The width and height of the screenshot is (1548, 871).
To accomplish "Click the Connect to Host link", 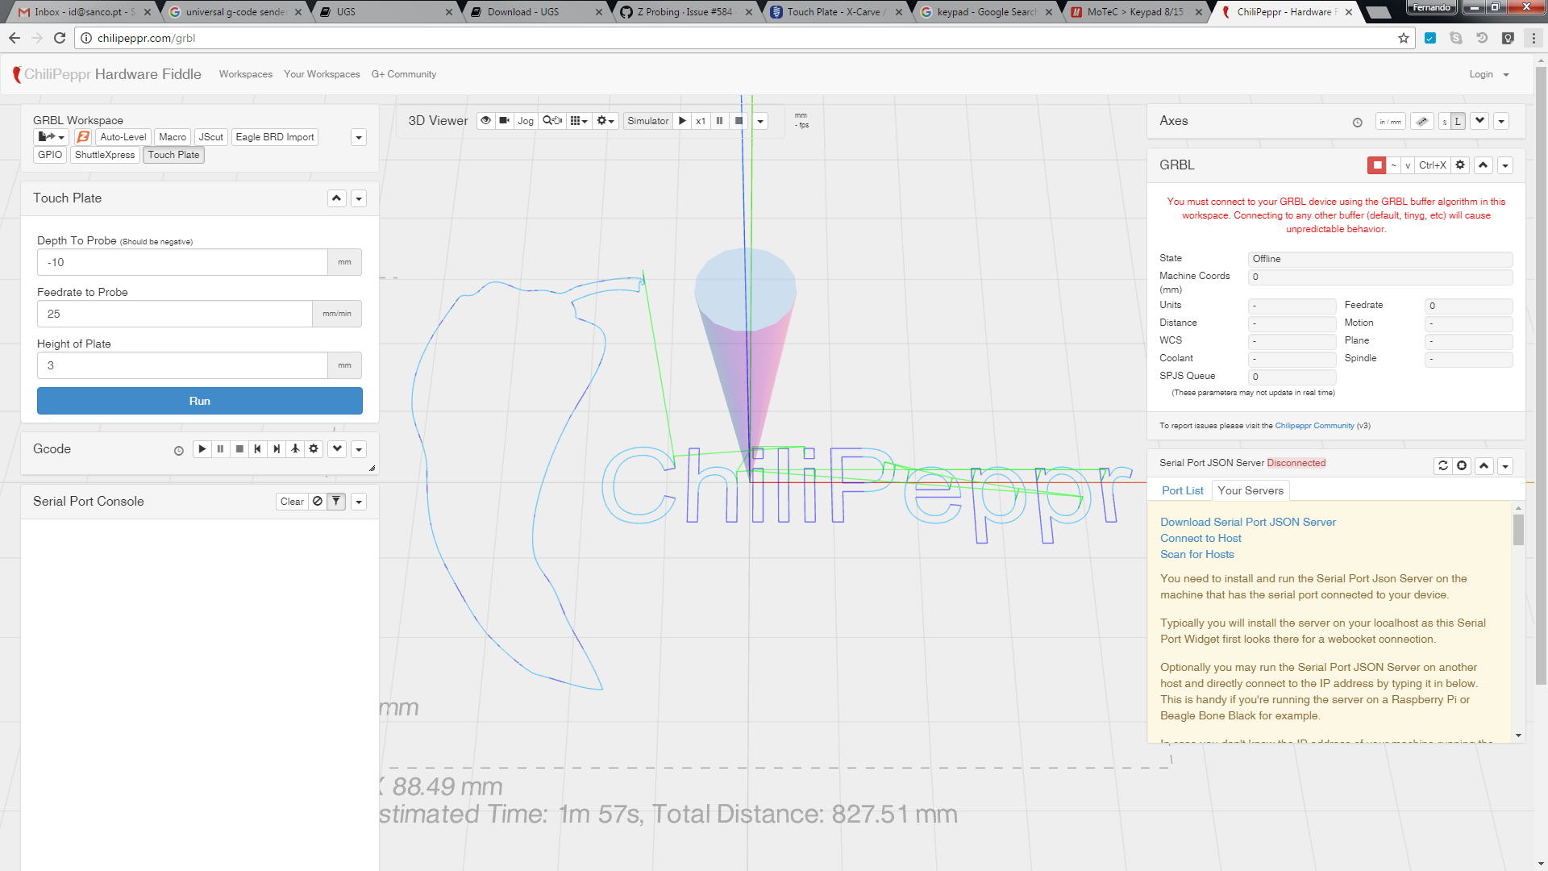I will pos(1201,538).
